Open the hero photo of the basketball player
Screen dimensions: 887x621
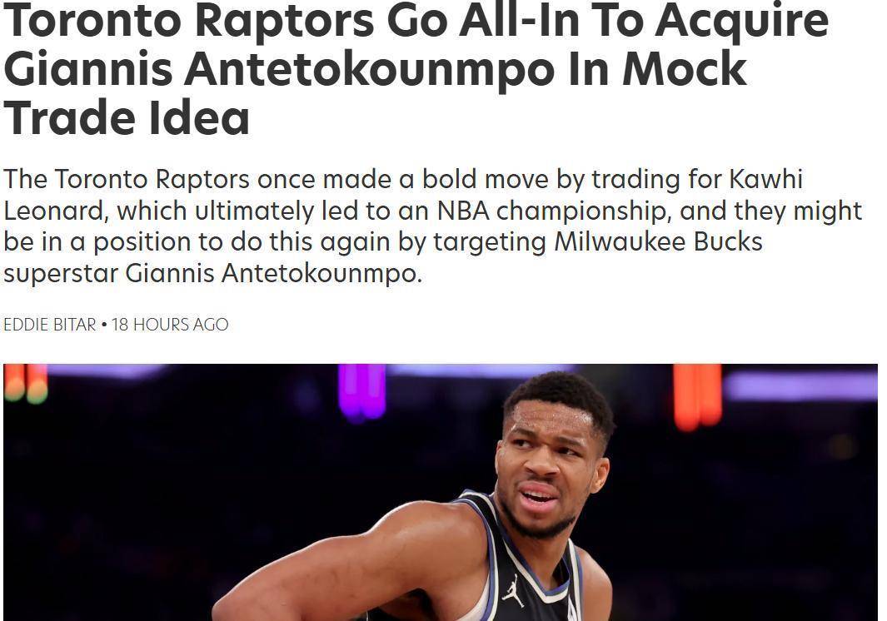tap(441, 492)
